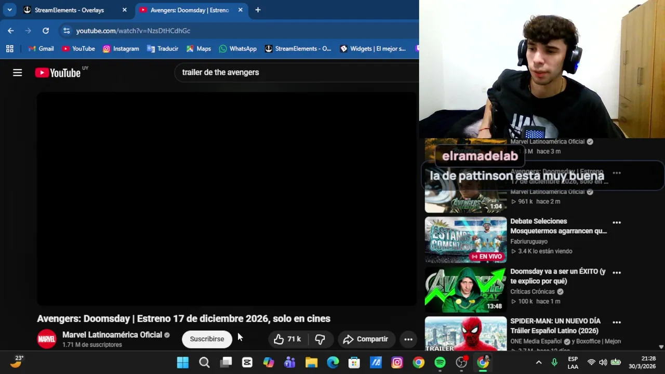This screenshot has width=665, height=374.
Task: Open more actions menu below video
Action: 408,339
